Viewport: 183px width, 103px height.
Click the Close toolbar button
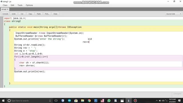(x=55, y=14)
